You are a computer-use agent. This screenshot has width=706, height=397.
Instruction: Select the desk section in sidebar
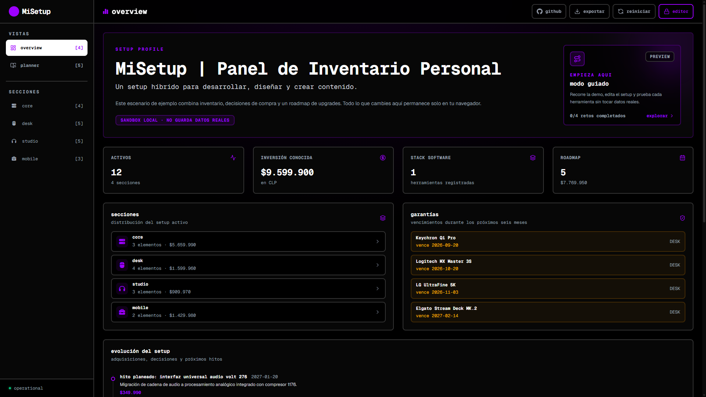click(47, 124)
